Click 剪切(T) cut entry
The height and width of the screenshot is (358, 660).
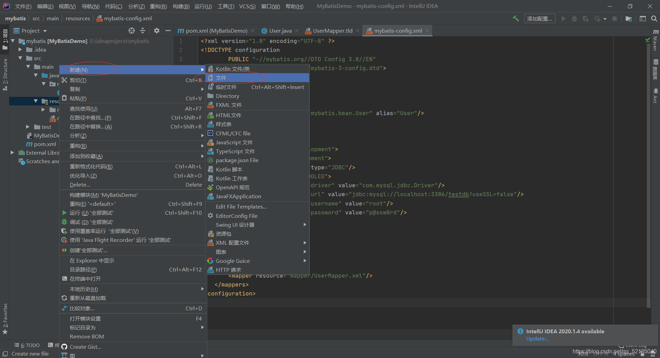[132, 80]
